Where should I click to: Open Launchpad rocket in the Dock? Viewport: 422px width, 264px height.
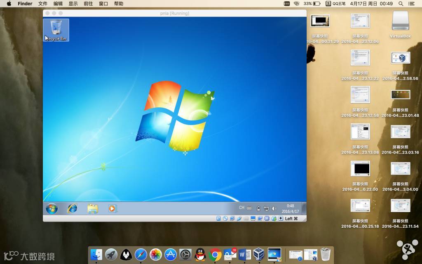(x=111, y=254)
